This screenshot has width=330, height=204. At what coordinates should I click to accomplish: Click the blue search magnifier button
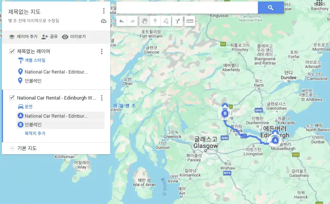(271, 8)
